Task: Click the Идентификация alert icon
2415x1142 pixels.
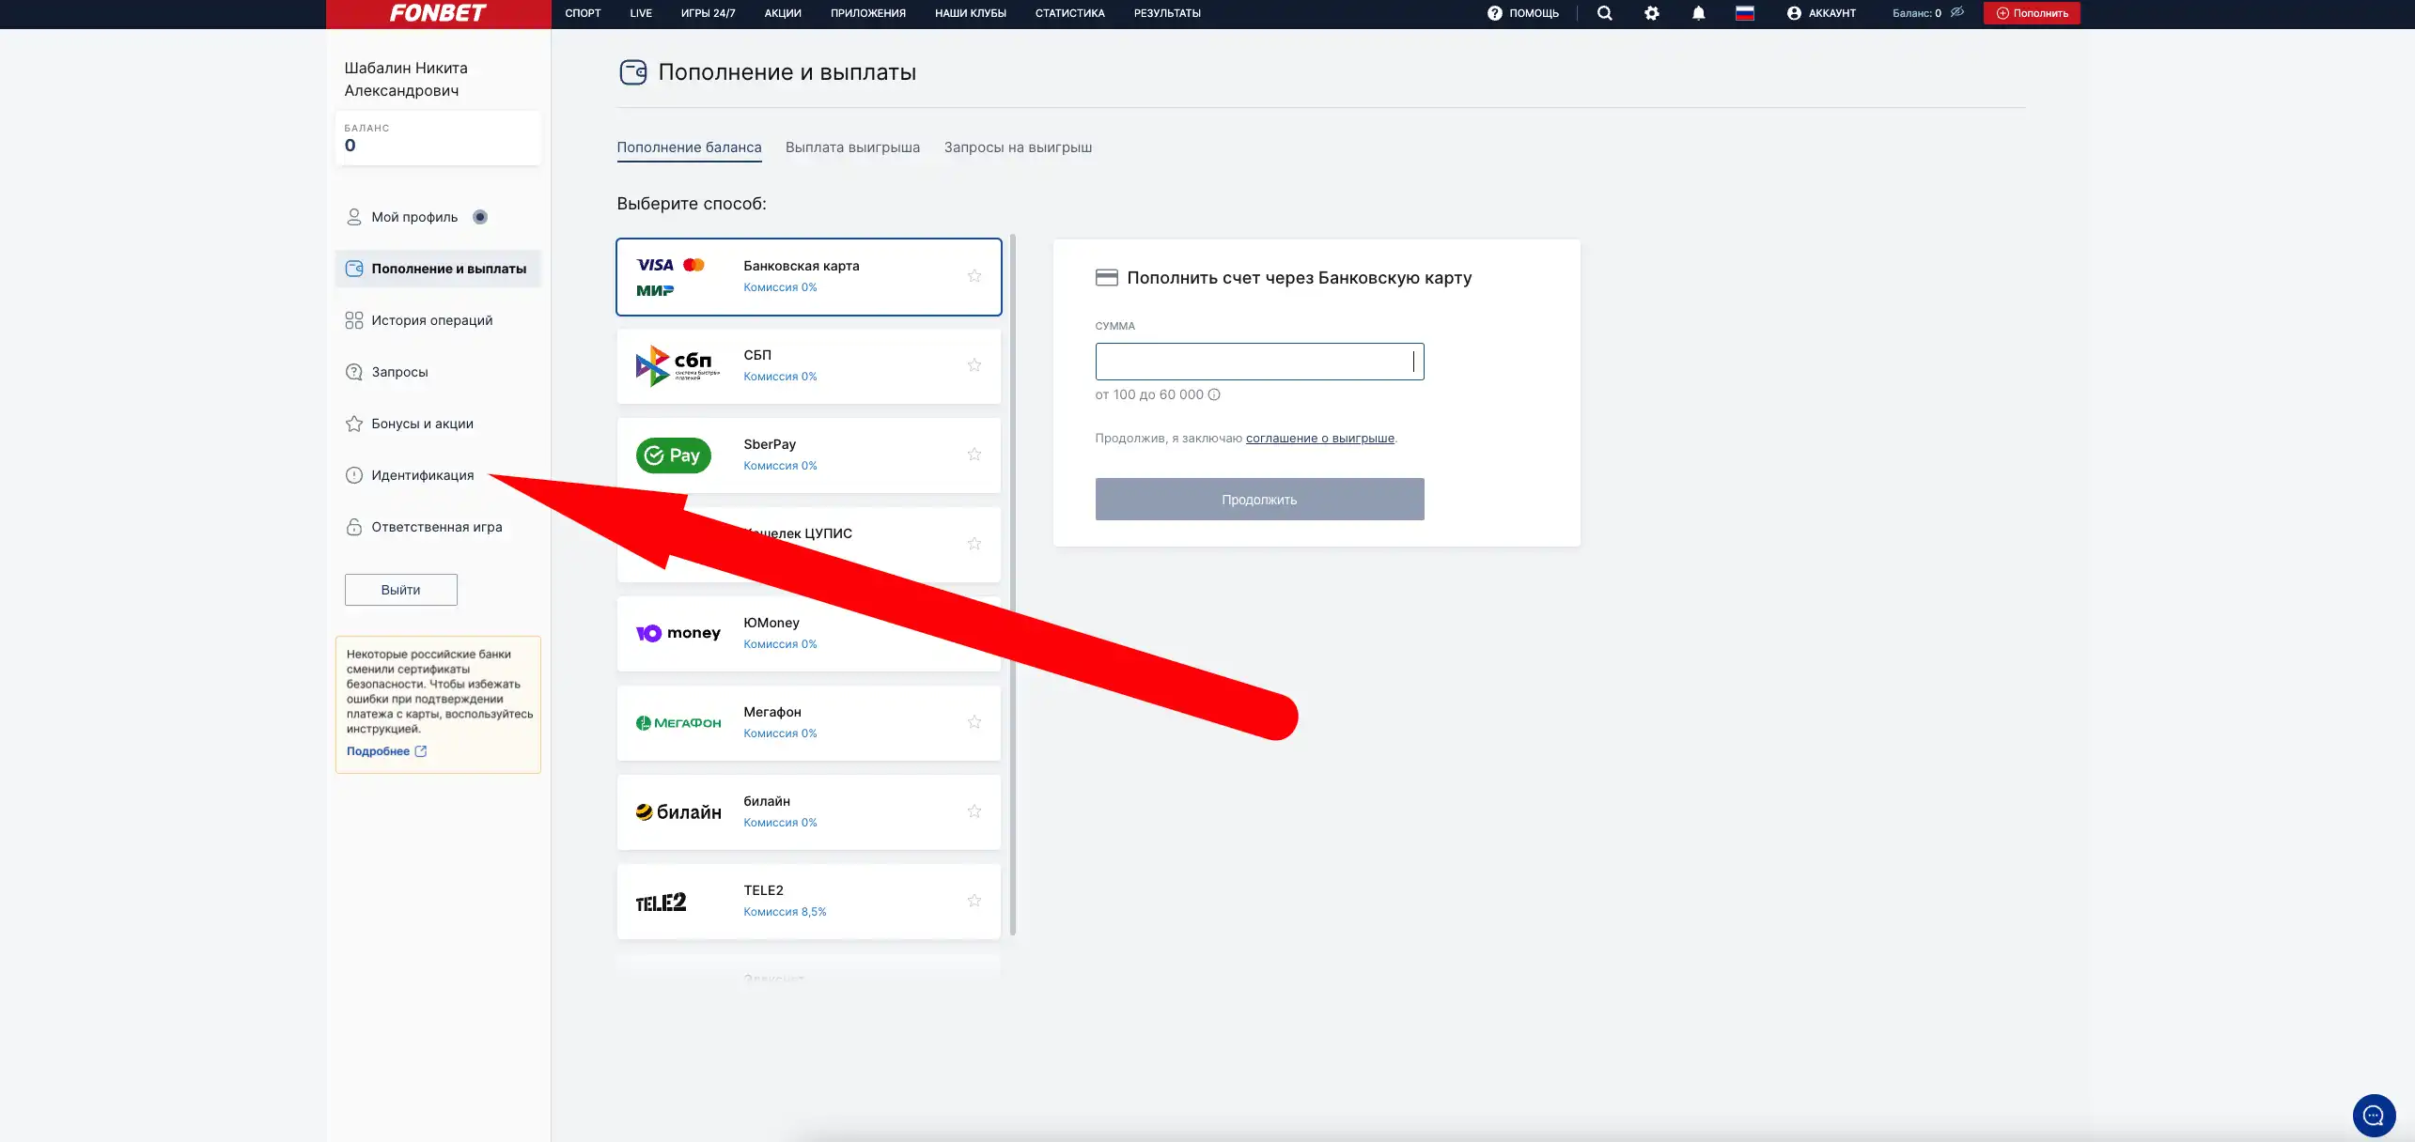Action: [x=354, y=475]
